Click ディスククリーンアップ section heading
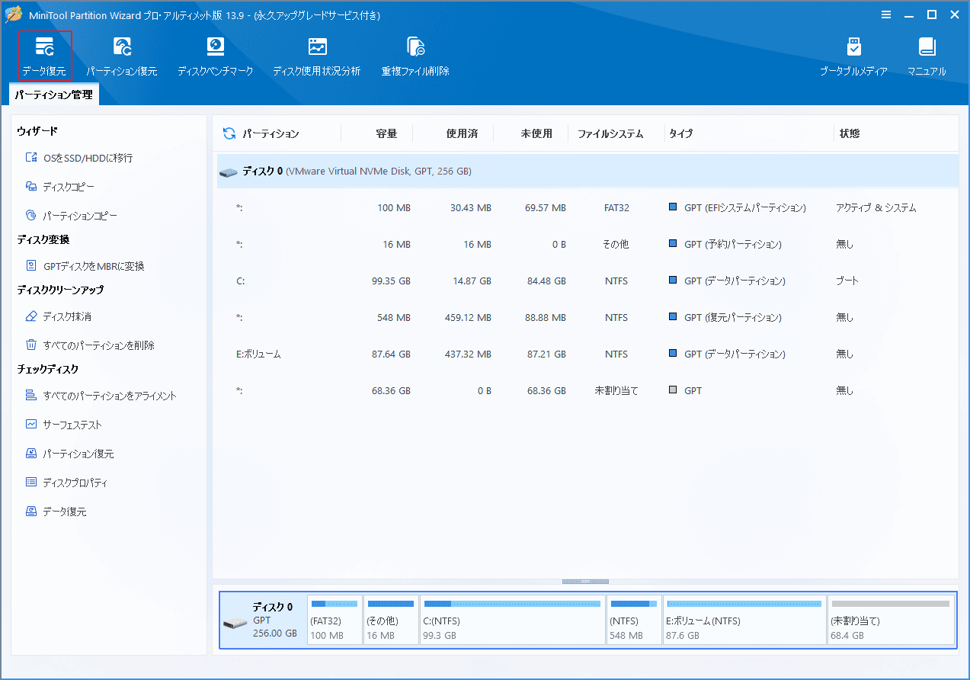The width and height of the screenshot is (970, 680). pos(60,290)
